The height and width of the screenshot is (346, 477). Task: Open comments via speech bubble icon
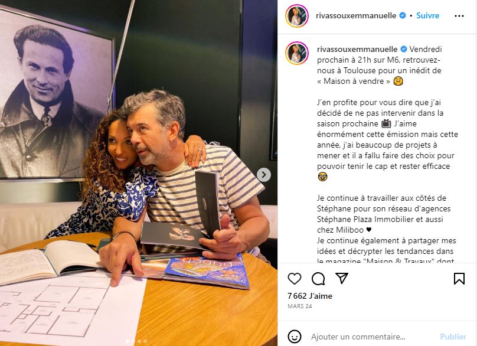pyautogui.click(x=318, y=279)
